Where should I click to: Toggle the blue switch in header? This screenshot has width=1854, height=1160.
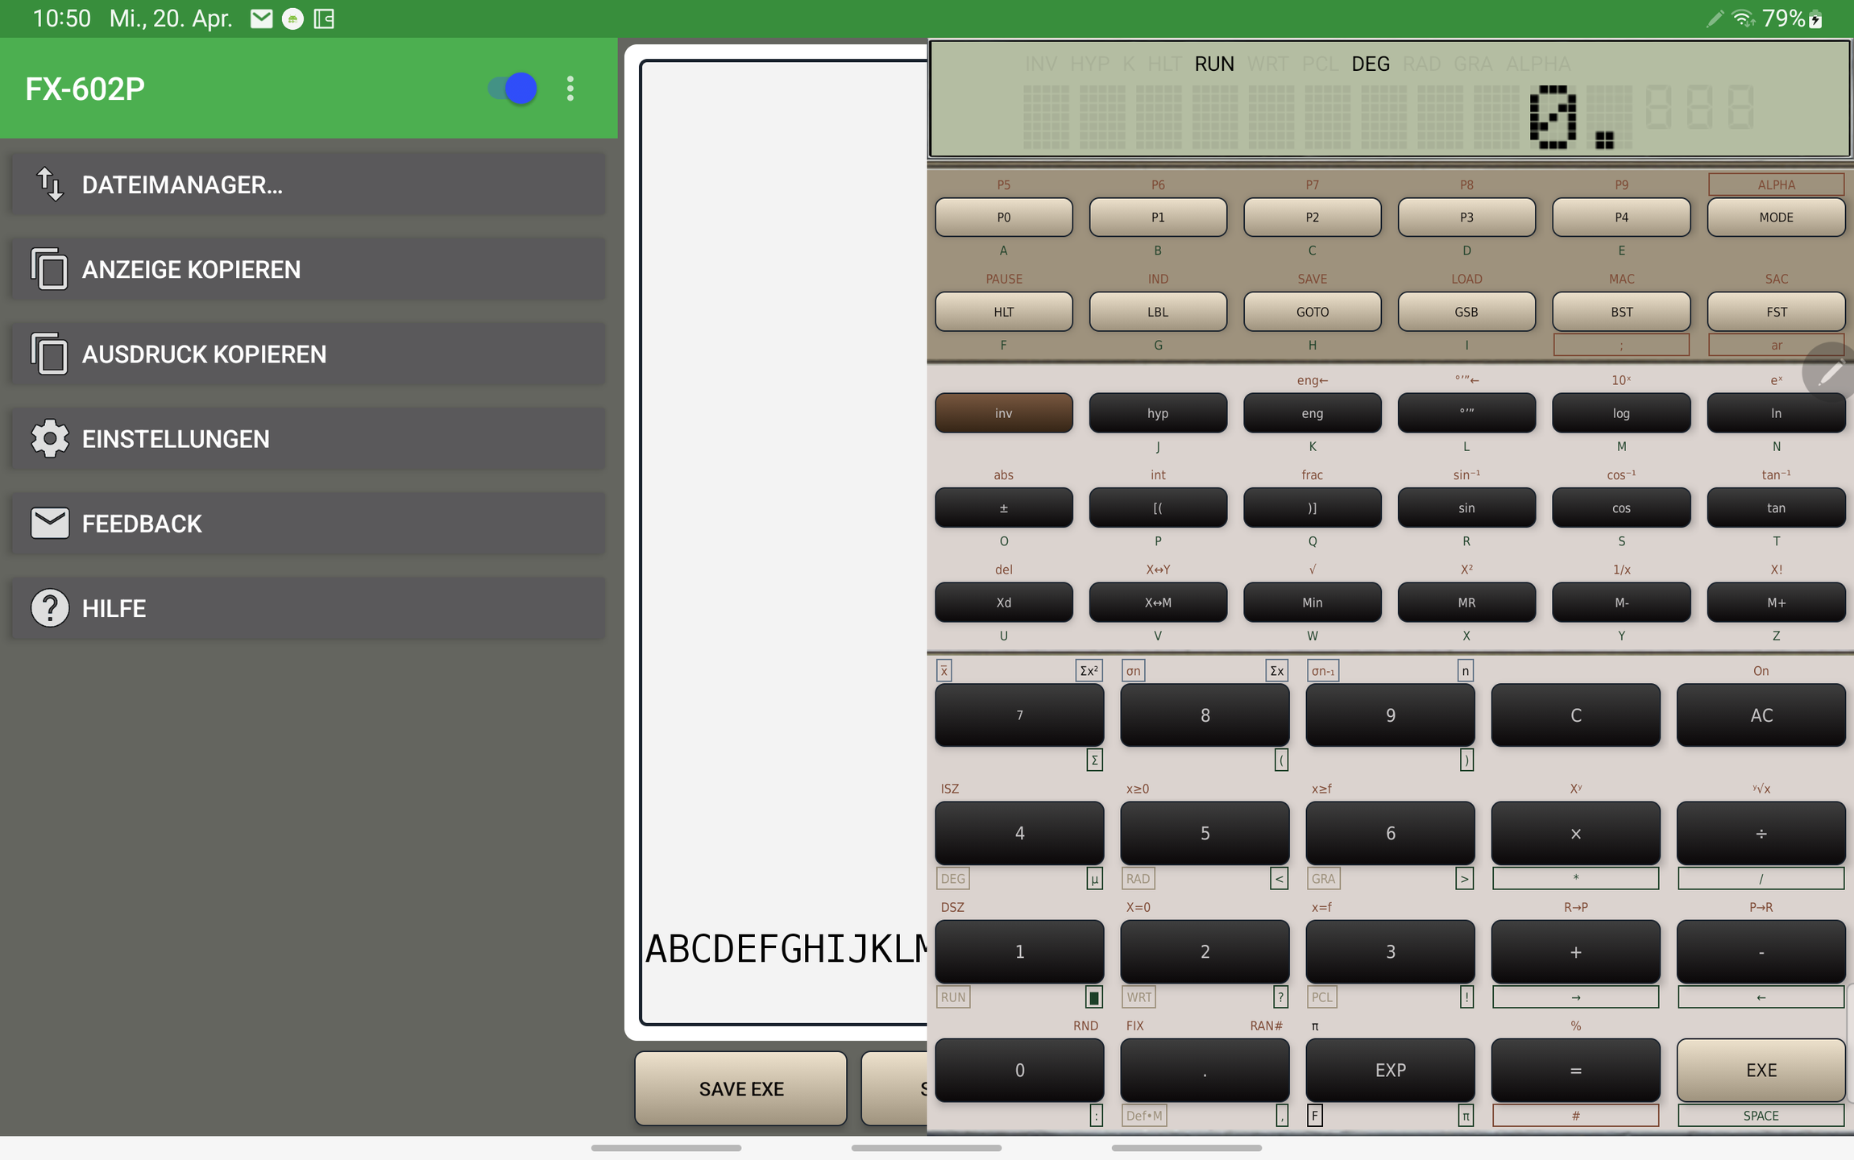pyautogui.click(x=512, y=89)
